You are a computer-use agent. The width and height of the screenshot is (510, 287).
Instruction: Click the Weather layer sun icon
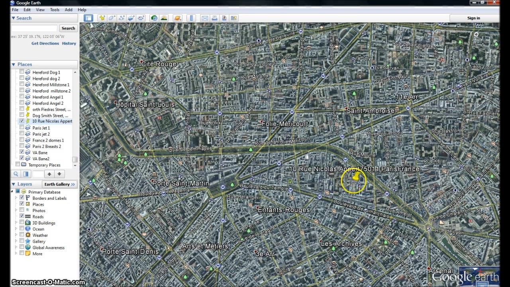(x=28, y=235)
